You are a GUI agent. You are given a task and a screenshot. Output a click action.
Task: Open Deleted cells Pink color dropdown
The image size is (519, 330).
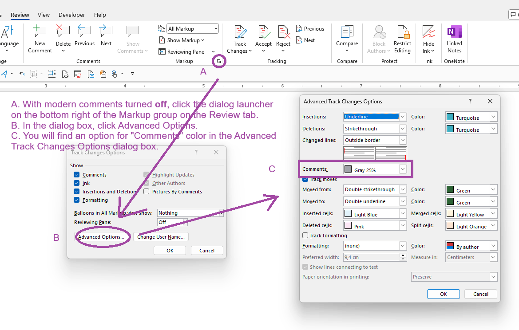coord(375,225)
